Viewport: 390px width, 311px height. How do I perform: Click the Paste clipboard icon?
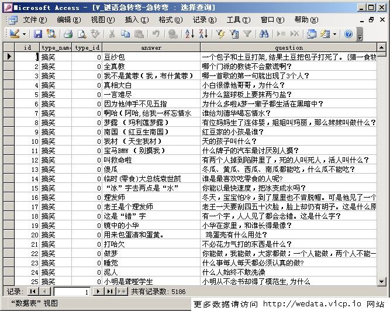point(139,34)
